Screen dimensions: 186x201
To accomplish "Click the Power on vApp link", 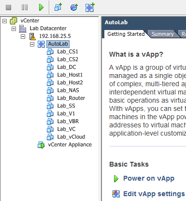I will 149,178.
